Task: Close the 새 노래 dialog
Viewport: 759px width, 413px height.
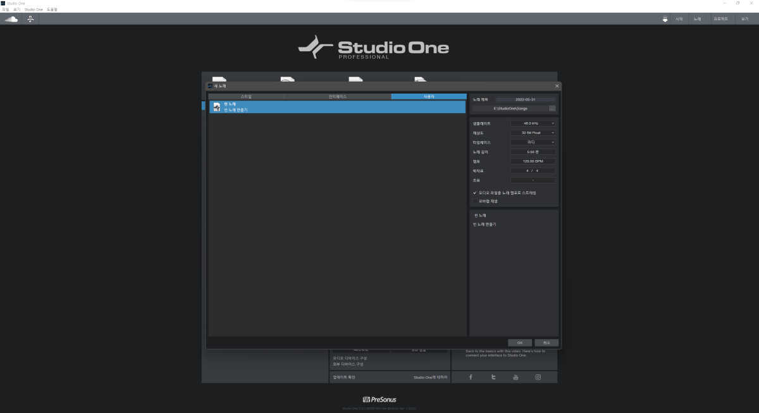Action: pyautogui.click(x=557, y=86)
